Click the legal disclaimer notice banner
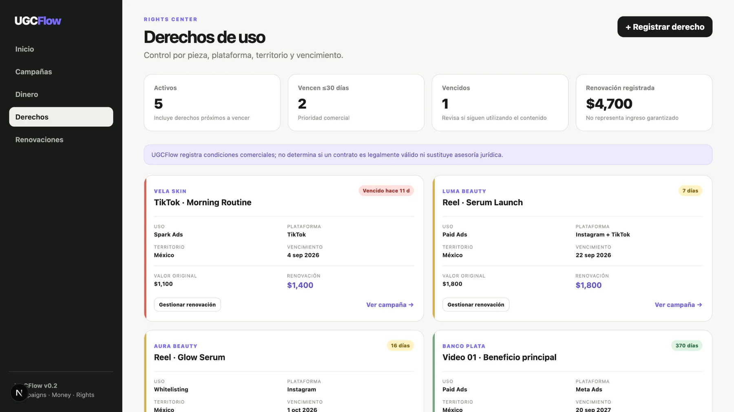734x412 pixels. point(428,155)
